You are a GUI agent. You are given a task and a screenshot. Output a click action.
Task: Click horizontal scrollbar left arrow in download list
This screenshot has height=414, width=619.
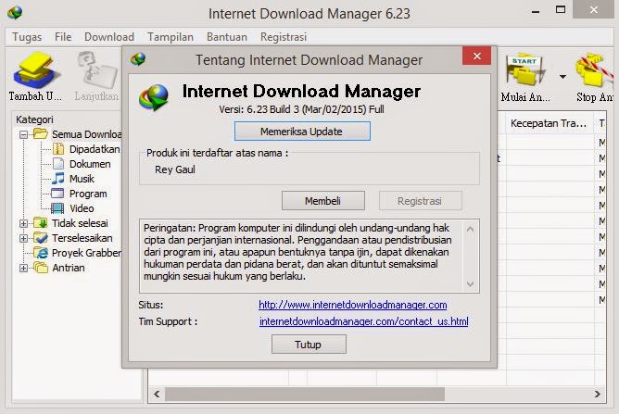[157, 394]
